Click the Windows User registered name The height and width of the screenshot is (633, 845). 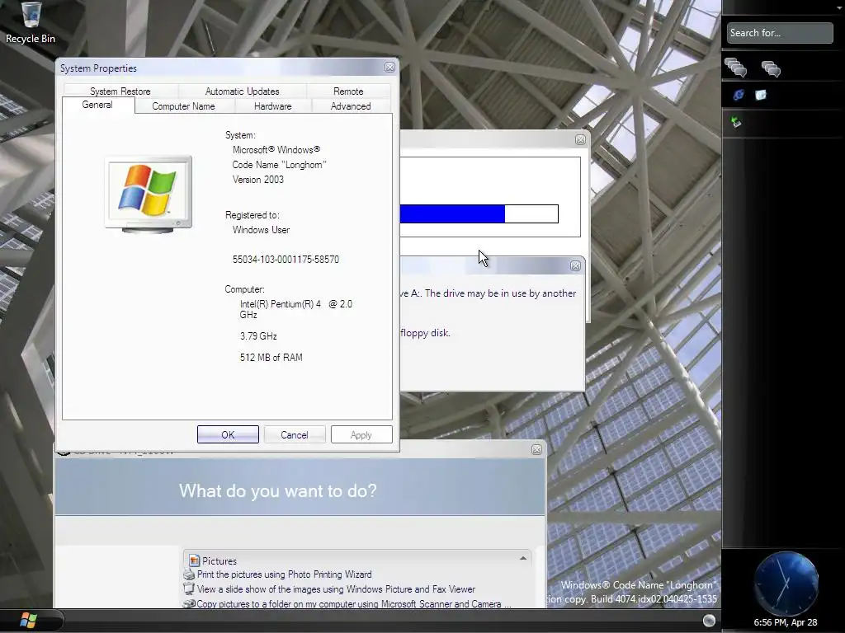(261, 230)
